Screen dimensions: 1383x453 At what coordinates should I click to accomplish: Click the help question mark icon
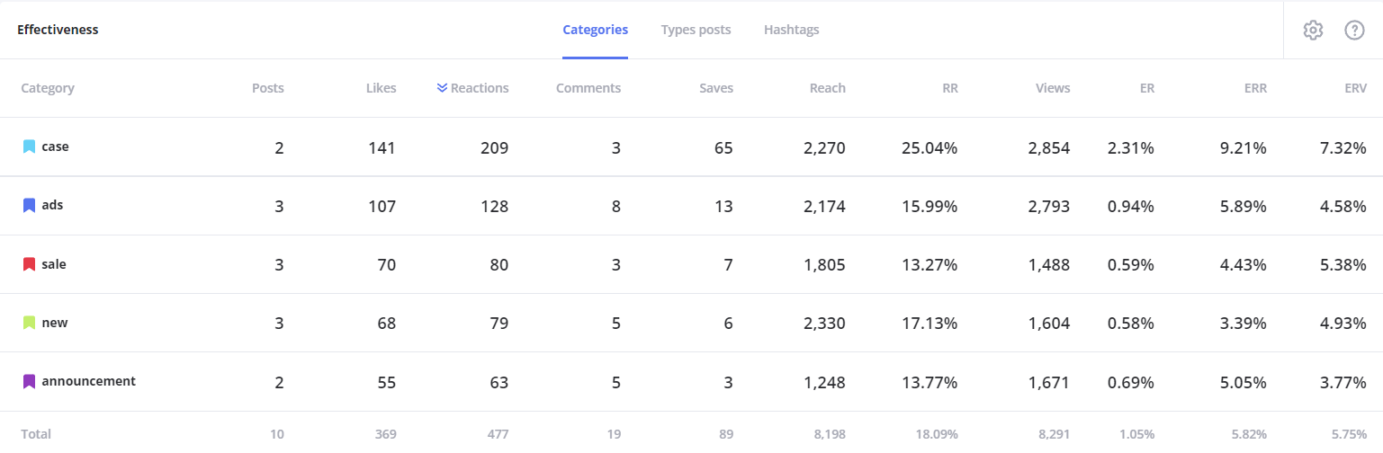pos(1354,30)
